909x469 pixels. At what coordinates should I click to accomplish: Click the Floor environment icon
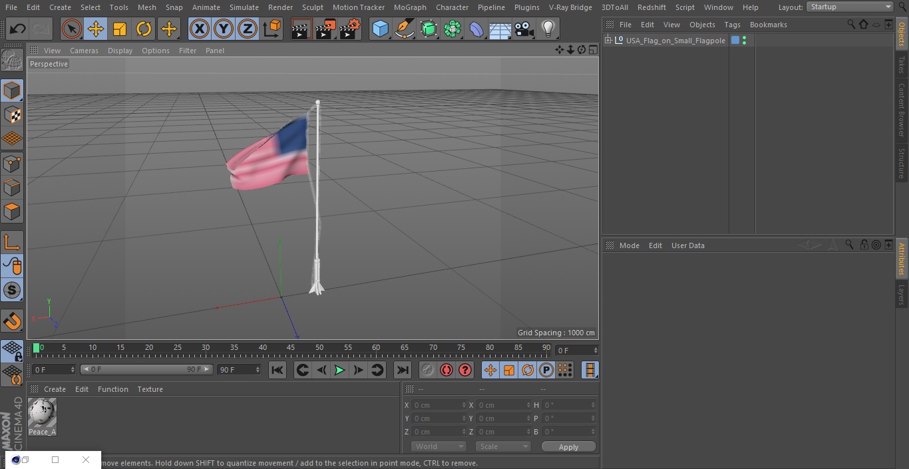[x=500, y=29]
